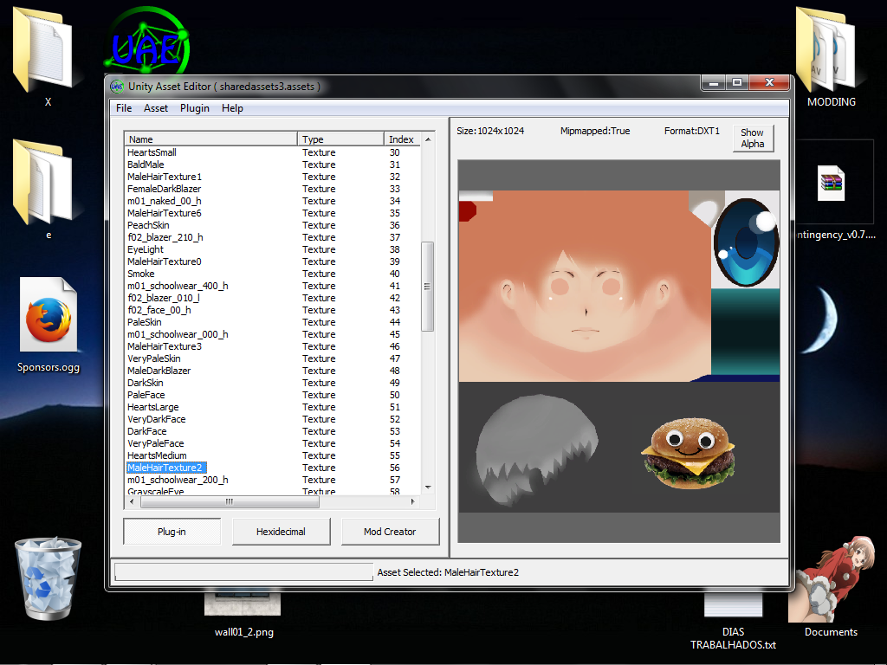Select the m01_naked_00_h asset
887x665 pixels.
coord(273,201)
